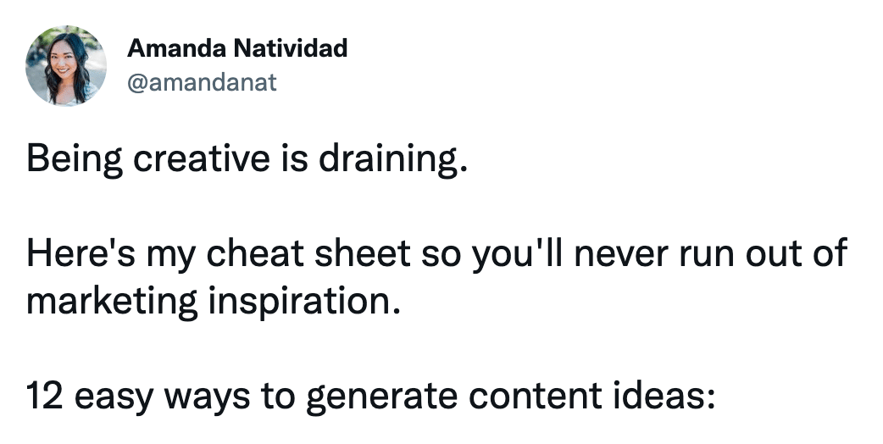Viewport: 883px width, 444px height.
Task: Click the display name Amanda Natividad
Action: 237,48
